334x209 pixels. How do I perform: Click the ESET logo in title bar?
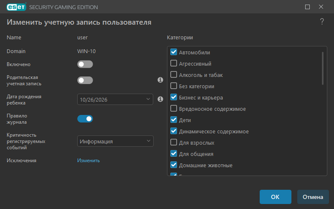pos(16,7)
